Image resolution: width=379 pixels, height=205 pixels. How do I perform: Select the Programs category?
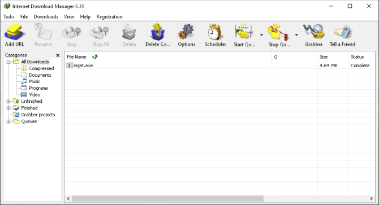pos(38,88)
